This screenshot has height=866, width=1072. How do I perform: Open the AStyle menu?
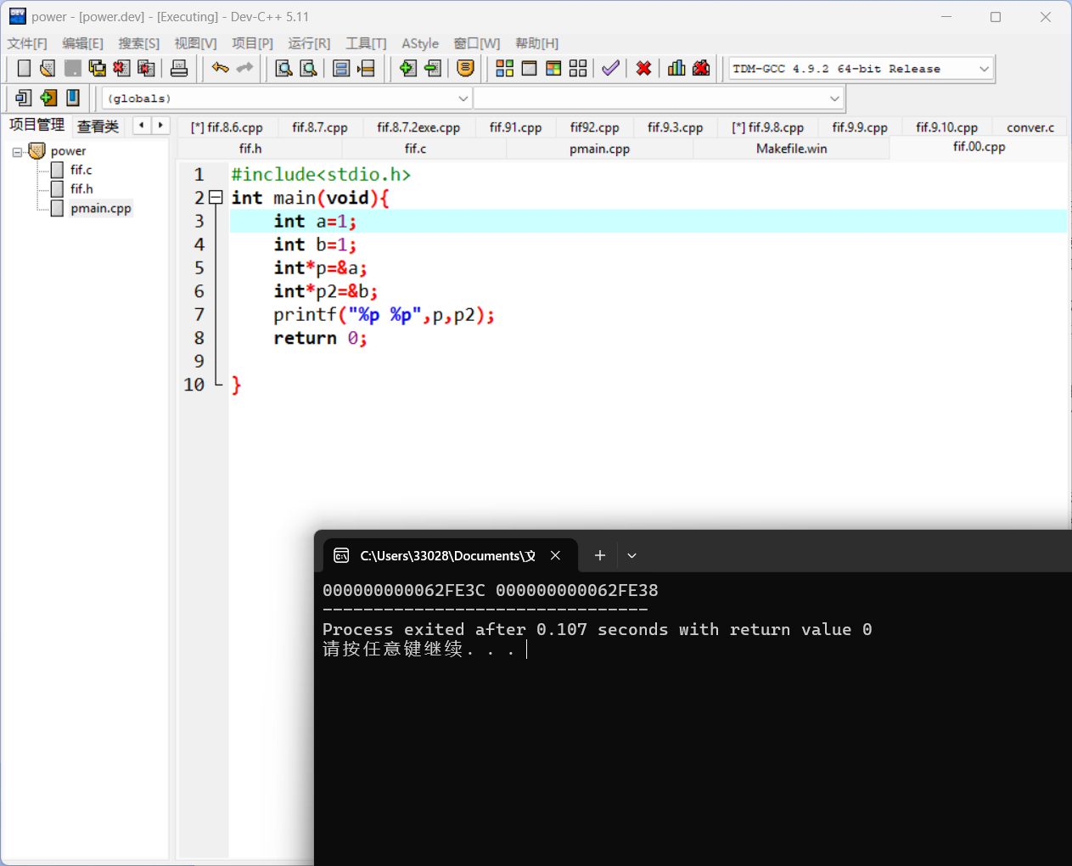[420, 43]
